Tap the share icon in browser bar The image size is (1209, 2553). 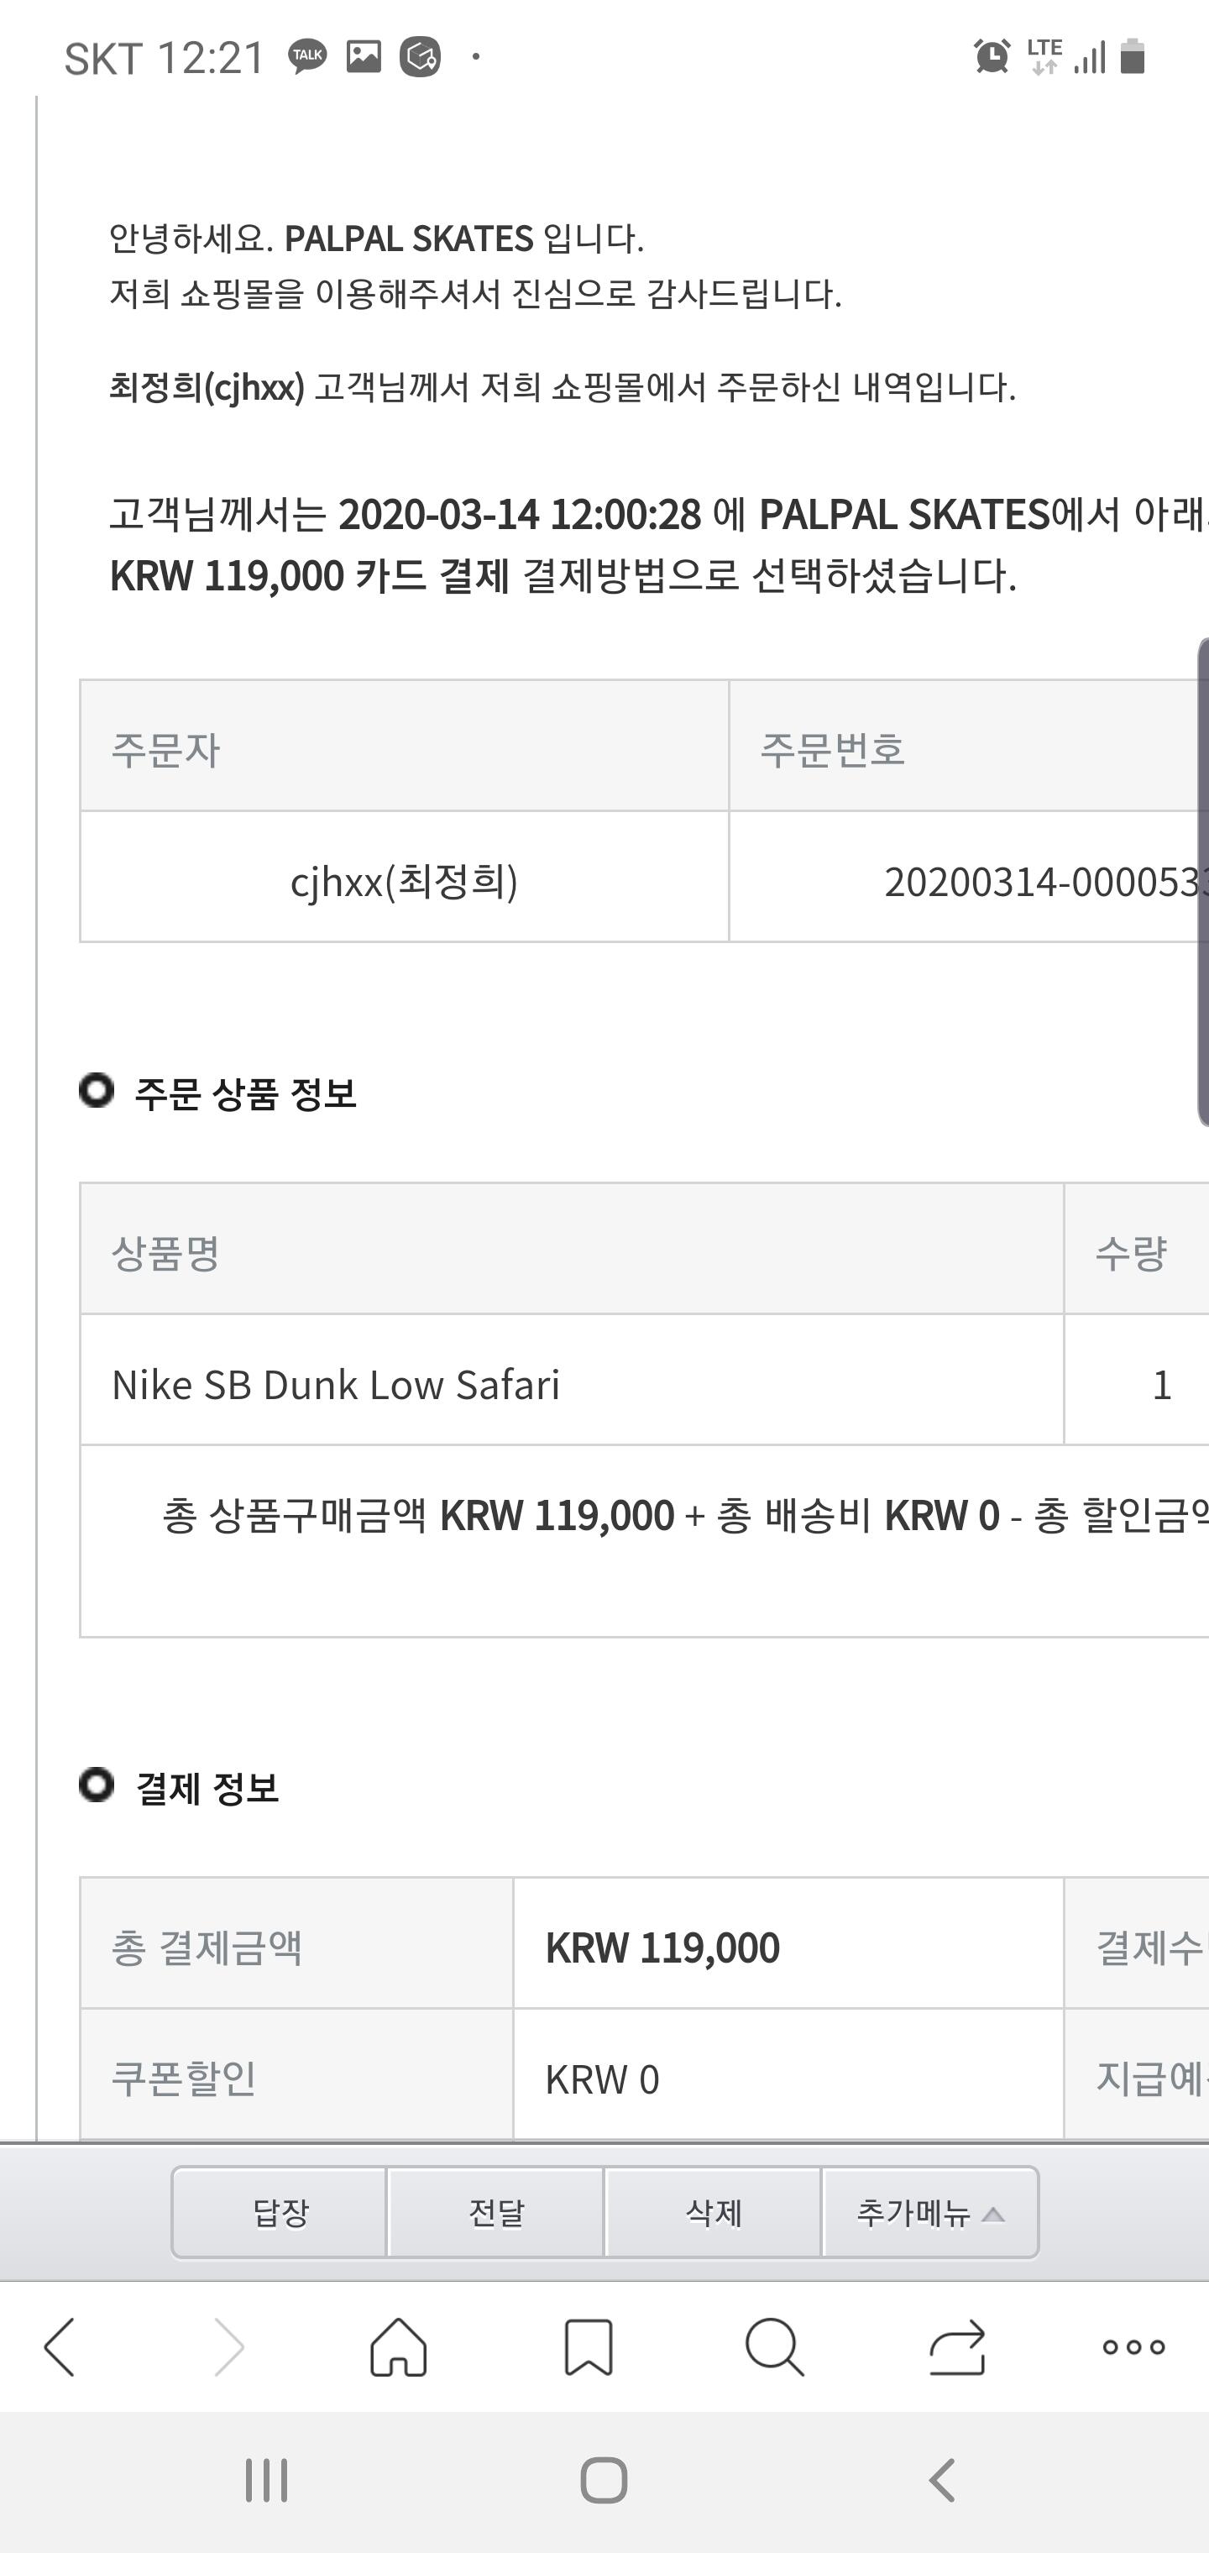957,2346
